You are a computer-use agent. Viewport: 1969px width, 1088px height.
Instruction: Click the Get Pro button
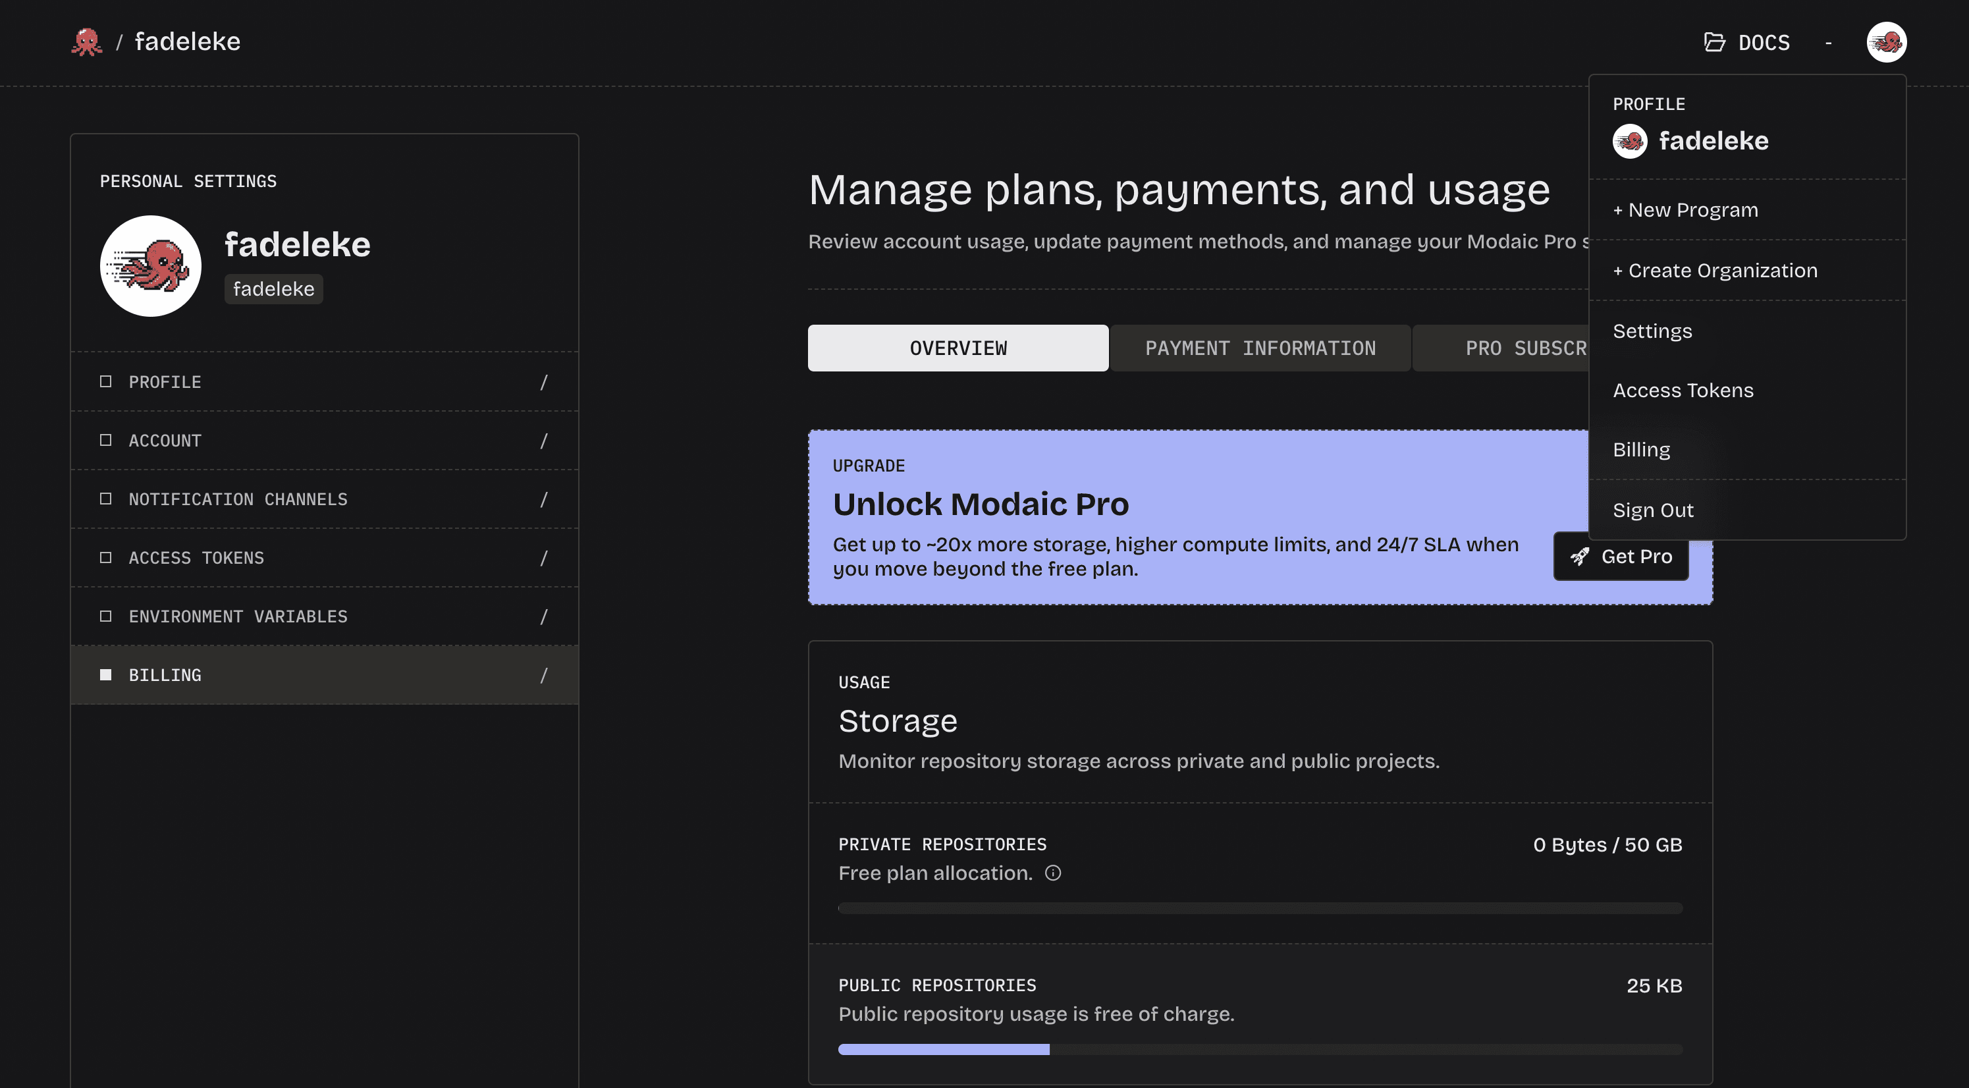pyautogui.click(x=1621, y=556)
